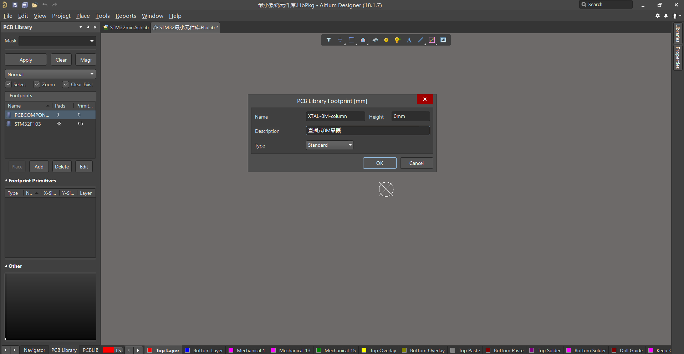Click the Place 3D body chip icon
The height and width of the screenshot is (354, 684).
pyautogui.click(x=375, y=40)
